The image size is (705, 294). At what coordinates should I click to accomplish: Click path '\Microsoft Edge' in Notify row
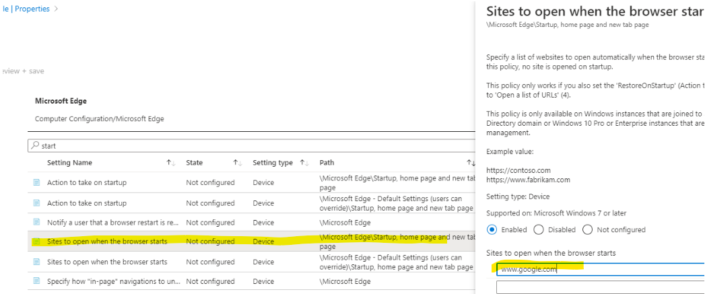point(345,223)
